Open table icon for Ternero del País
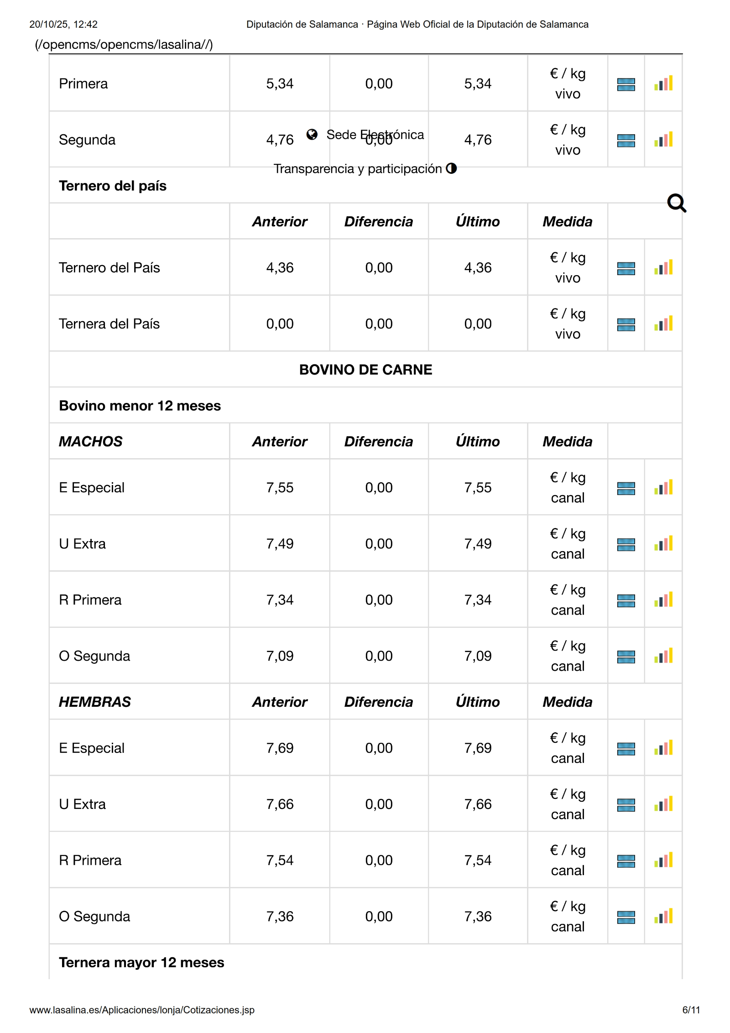The image size is (730, 1033). [626, 268]
